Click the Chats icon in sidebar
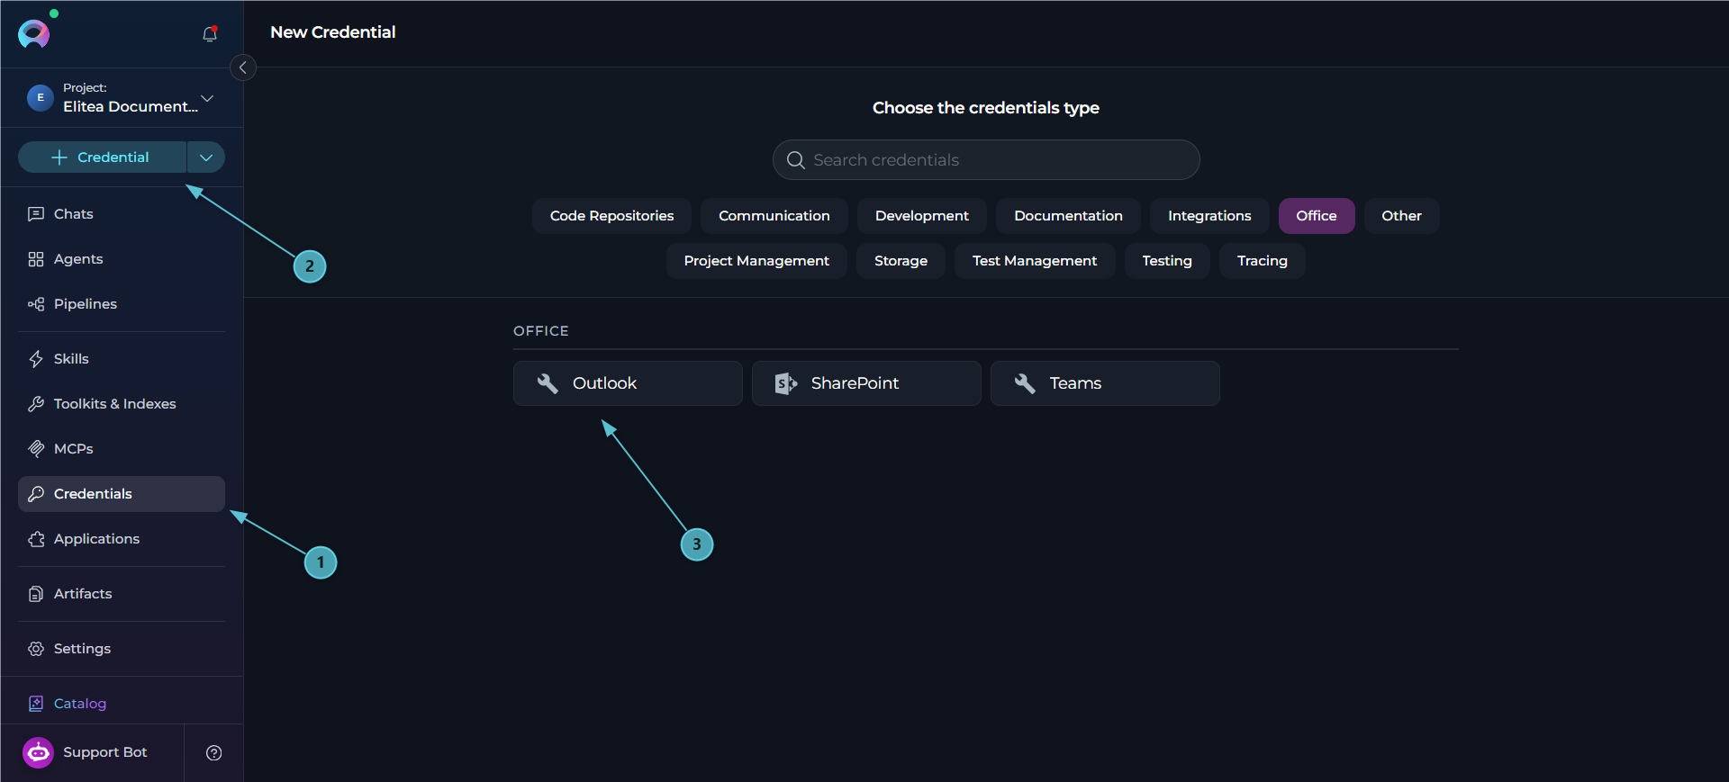 36,214
